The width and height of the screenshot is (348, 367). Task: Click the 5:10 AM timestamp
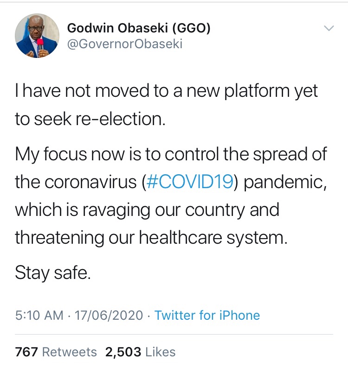(x=39, y=316)
